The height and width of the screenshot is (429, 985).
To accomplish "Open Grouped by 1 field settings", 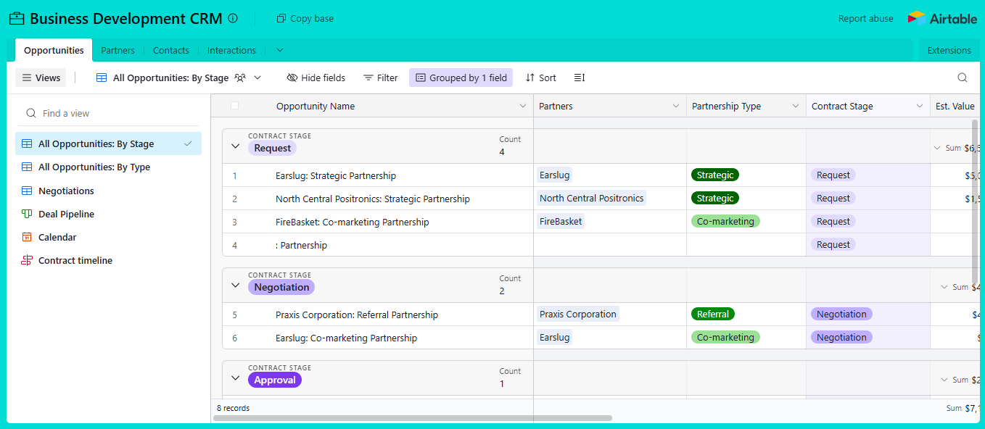I will (x=461, y=78).
